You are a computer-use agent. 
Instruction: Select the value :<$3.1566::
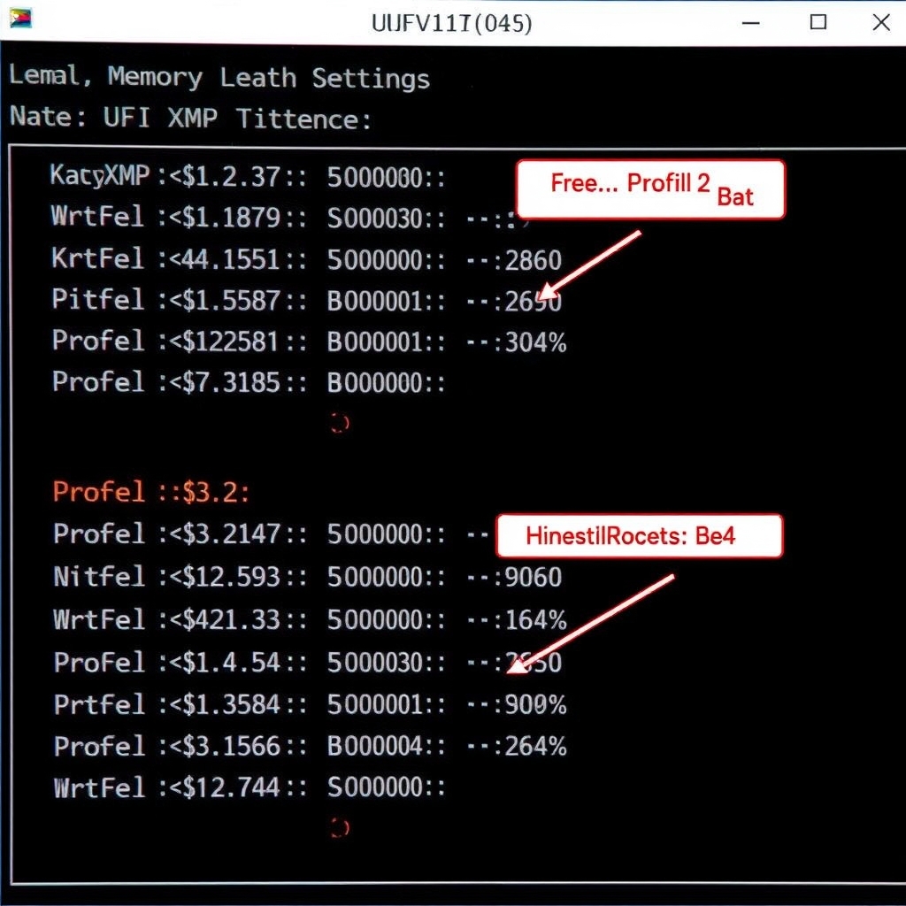232,747
